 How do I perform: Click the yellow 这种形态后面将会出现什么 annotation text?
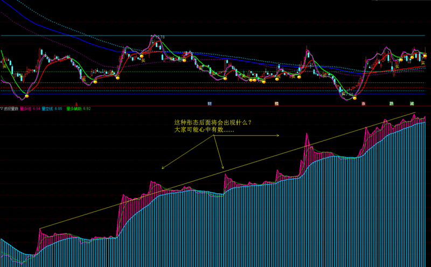(213, 122)
